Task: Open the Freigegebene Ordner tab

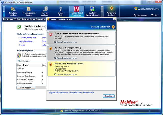Action: pyautogui.click(x=29, y=11)
